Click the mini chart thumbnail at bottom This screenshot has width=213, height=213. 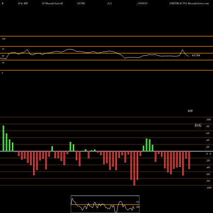tap(105, 204)
